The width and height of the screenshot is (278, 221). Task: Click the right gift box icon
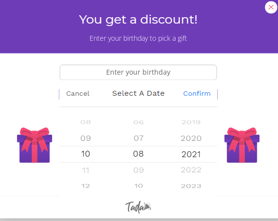pyautogui.click(x=242, y=145)
